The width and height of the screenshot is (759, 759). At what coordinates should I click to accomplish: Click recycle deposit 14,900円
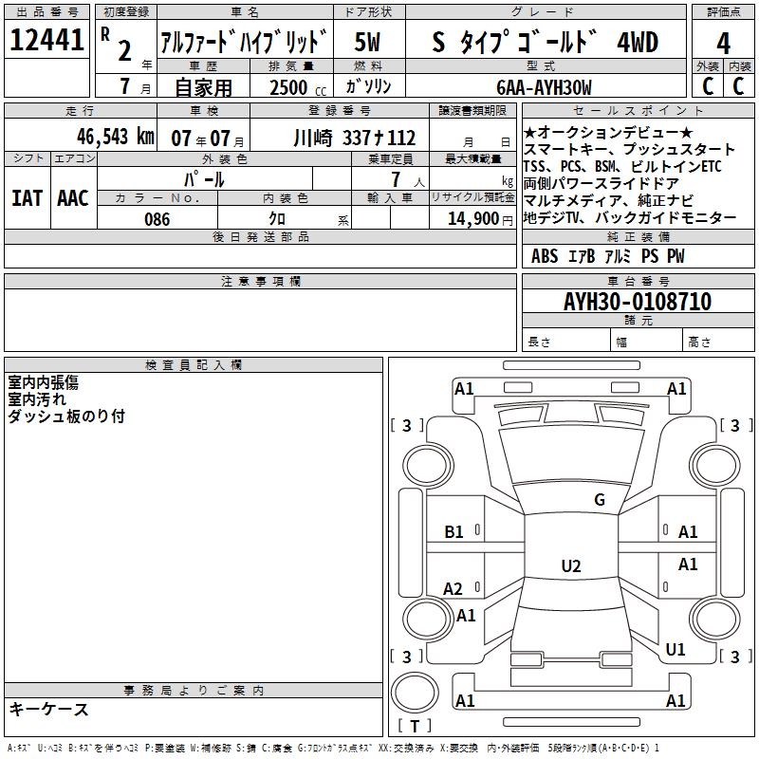[480, 219]
